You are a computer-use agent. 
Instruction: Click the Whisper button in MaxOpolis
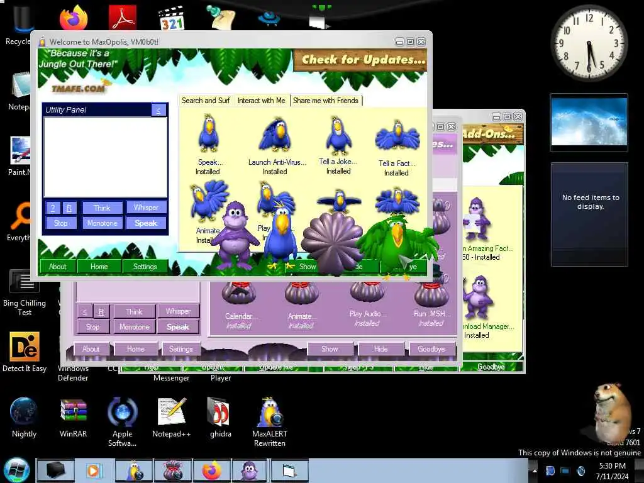[x=146, y=208]
